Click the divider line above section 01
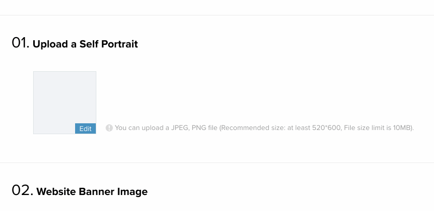The width and height of the screenshot is (434, 211). [x=217, y=15]
